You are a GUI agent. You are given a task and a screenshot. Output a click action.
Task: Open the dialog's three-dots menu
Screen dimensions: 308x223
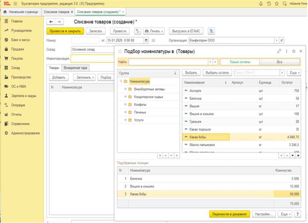[x=286, y=51]
